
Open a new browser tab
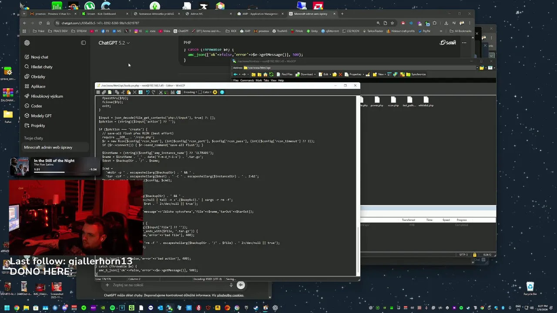click(342, 13)
